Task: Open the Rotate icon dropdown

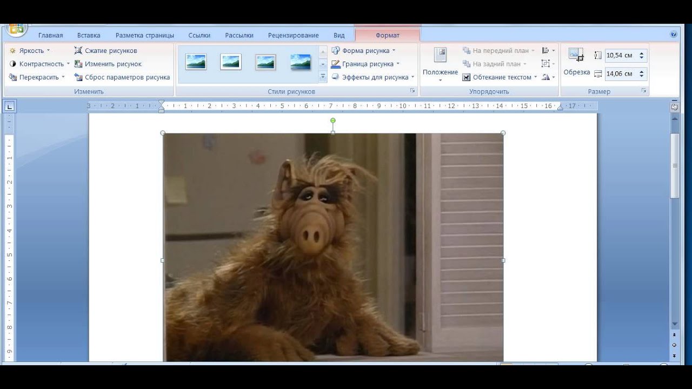Action: coord(548,77)
